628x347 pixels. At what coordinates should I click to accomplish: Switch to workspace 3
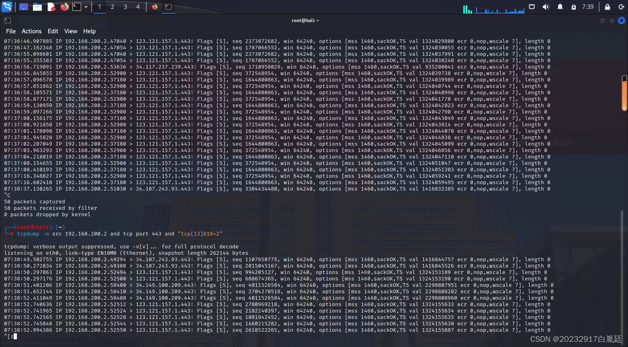(125, 7)
